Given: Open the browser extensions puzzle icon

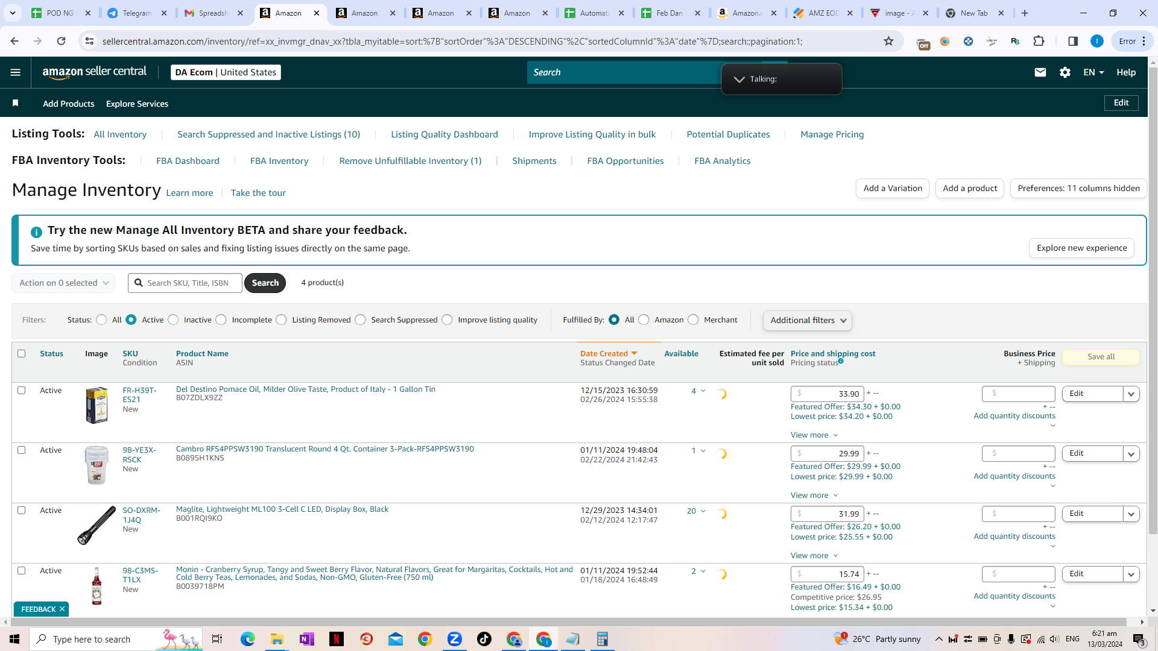Looking at the screenshot, I should [x=1039, y=41].
